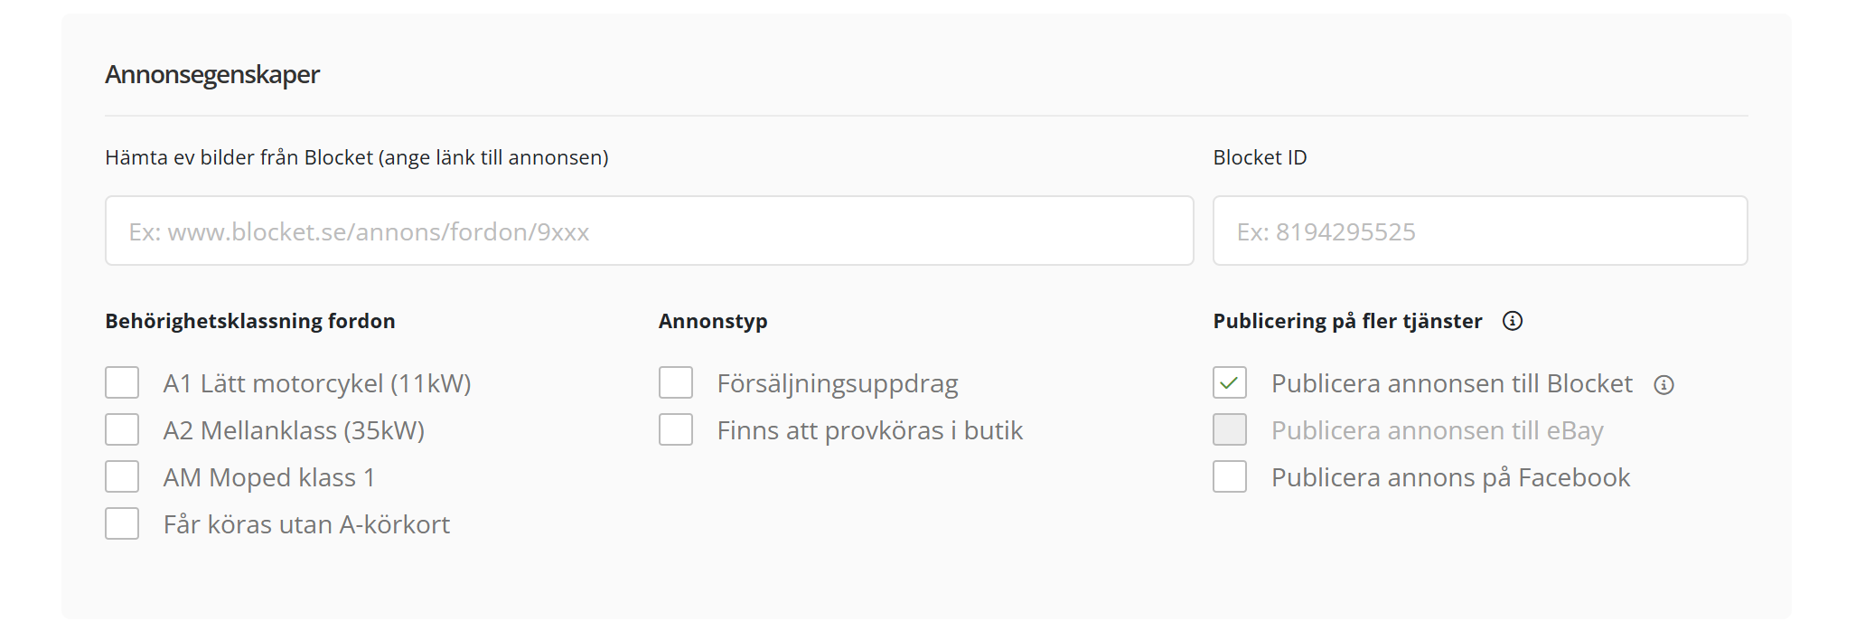Select Får köras utan A-körkort checkbox
This screenshot has height=631, width=1865.
tap(122, 524)
